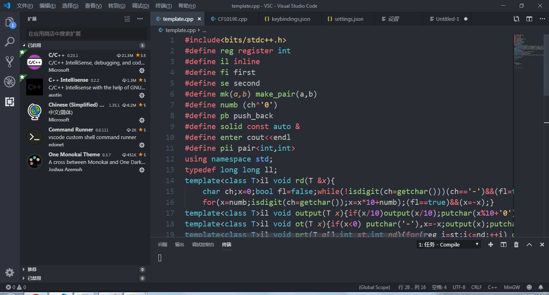Collapse the 已启用 extensions section
Image resolution: width=549 pixels, height=295 pixels.
tap(84, 45)
